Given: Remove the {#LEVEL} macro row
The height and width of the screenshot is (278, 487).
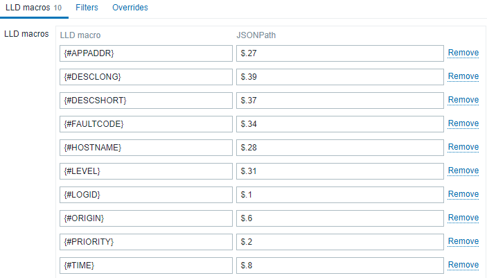Looking at the screenshot, I should click(463, 171).
